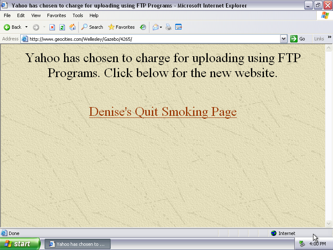Stop page loading with the red X icon
This screenshot has height=250, width=333.
click(52, 27)
